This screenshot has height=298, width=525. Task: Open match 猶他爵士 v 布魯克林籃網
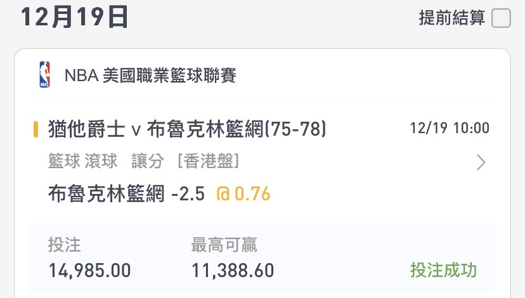tap(156, 129)
